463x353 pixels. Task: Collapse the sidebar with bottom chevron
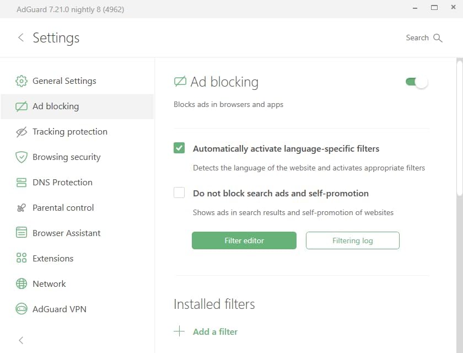click(21, 340)
